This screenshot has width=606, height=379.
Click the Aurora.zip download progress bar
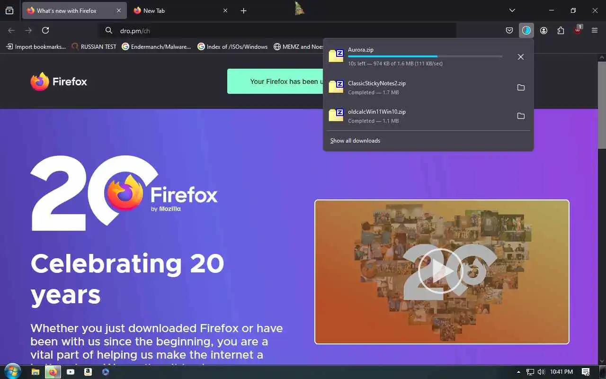pos(425,56)
